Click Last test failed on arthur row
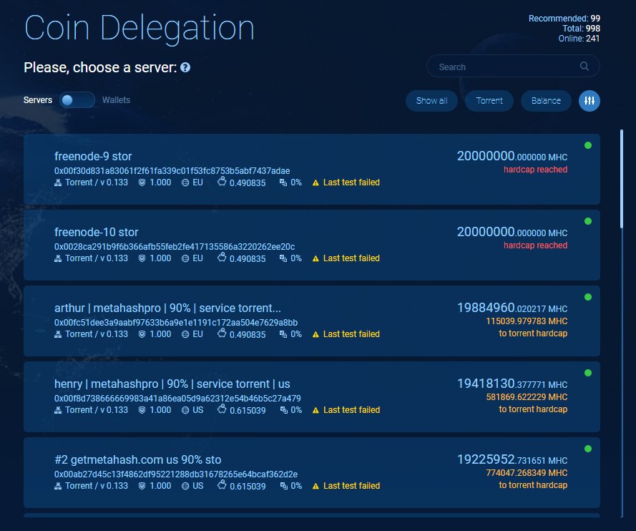Image resolution: width=636 pixels, height=531 pixels. click(x=351, y=334)
